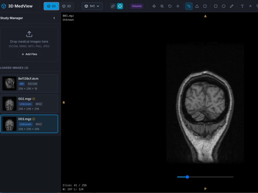This screenshot has width=258, height=193.
Task: Click the LOADED IMAGES (3) header
Action: point(14,68)
